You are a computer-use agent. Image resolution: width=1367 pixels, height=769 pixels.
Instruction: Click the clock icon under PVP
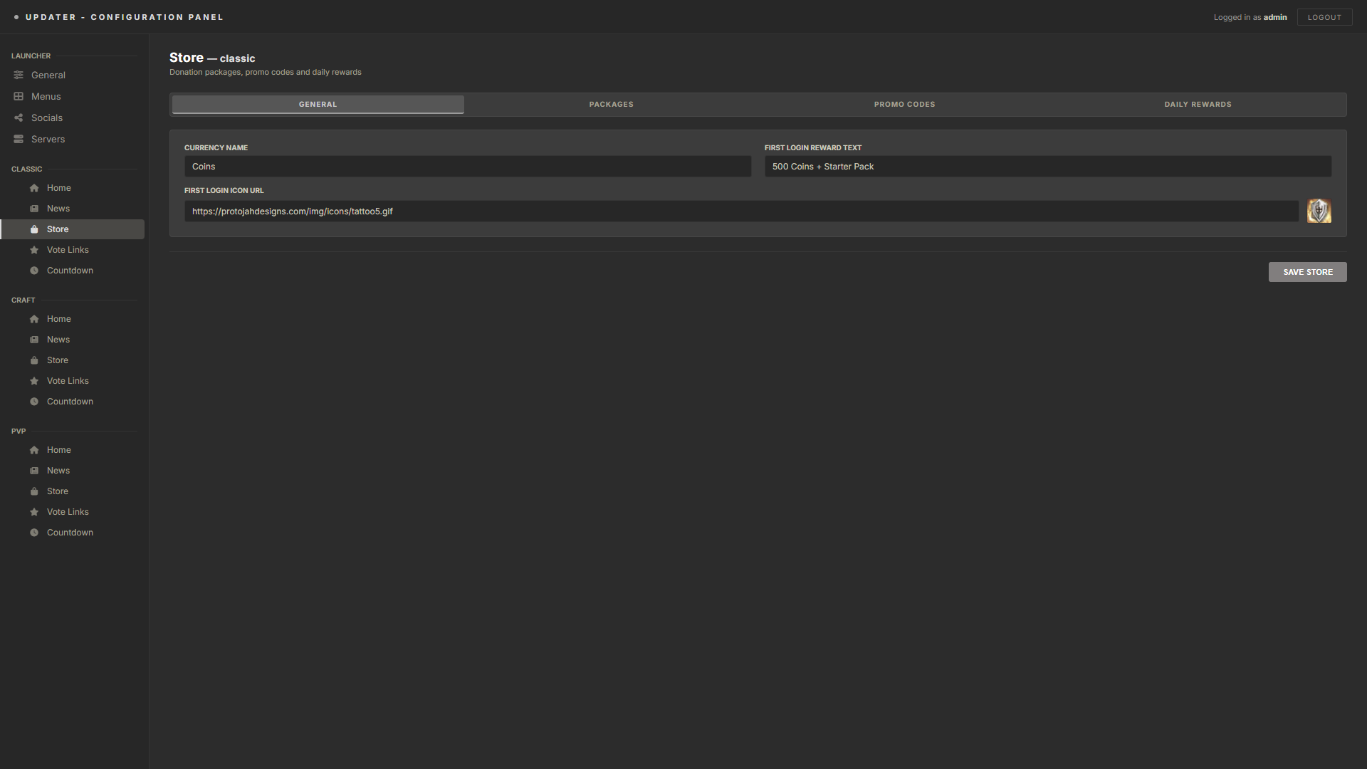pos(34,533)
